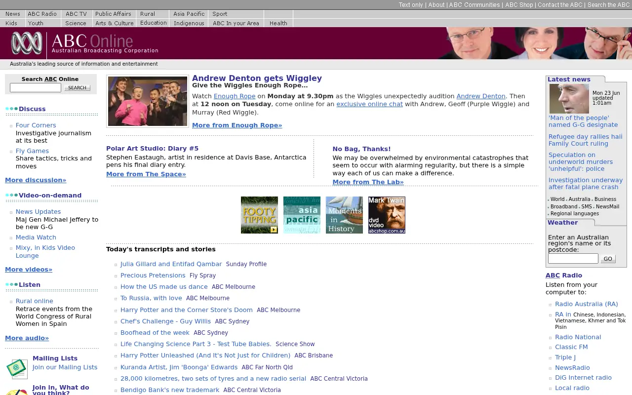Viewport: 632px width, 395px height.
Task: Open the Fly Games link
Action: (x=32, y=151)
